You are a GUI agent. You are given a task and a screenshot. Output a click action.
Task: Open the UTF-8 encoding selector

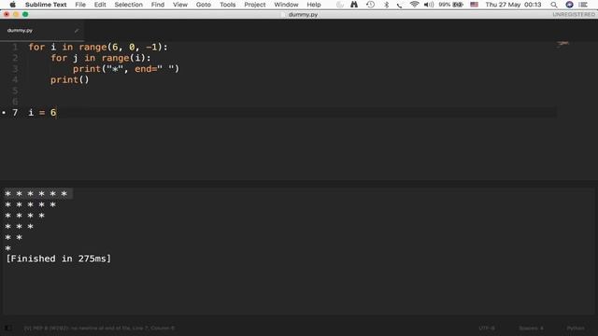487,328
